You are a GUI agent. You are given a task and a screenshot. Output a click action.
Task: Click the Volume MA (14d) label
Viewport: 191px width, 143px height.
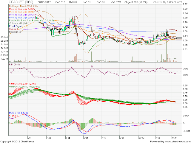coord(19,23)
